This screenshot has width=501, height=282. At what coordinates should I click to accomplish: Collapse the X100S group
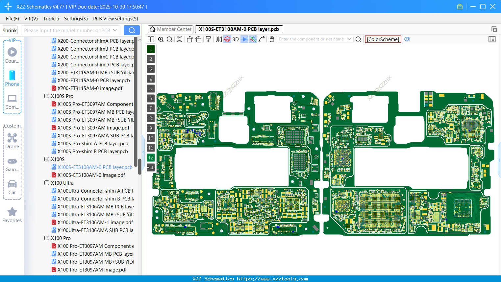pyautogui.click(x=46, y=159)
